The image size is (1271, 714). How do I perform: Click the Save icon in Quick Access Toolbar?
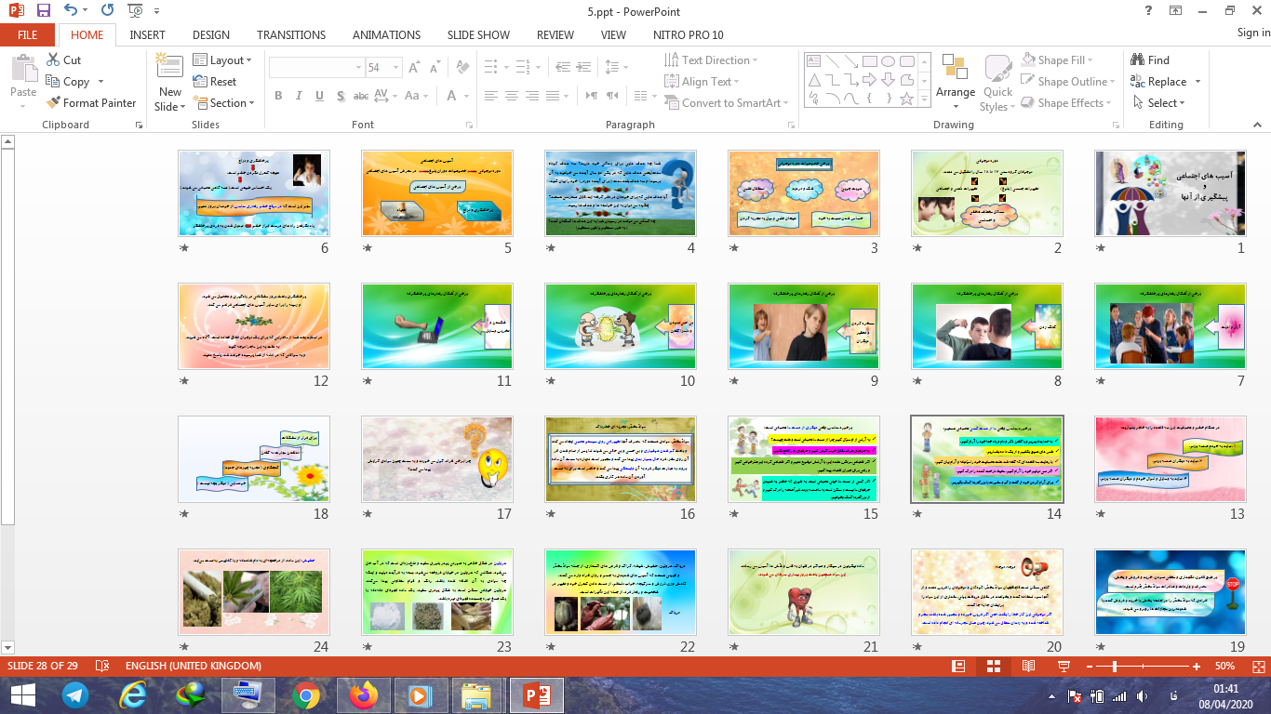click(x=43, y=11)
